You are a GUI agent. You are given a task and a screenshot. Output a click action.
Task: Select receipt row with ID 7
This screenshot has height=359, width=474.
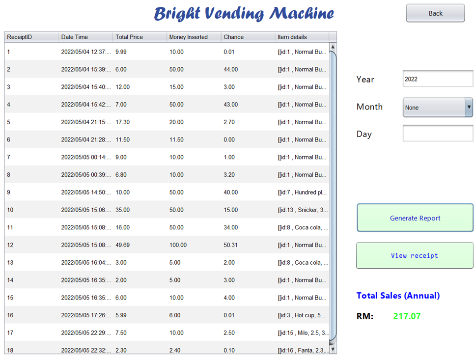pyautogui.click(x=167, y=157)
